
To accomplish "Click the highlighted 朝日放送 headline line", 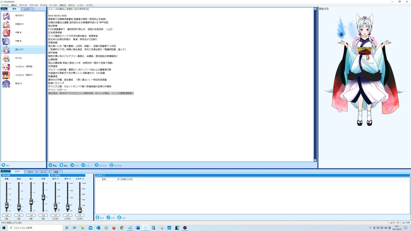I will tap(91, 93).
